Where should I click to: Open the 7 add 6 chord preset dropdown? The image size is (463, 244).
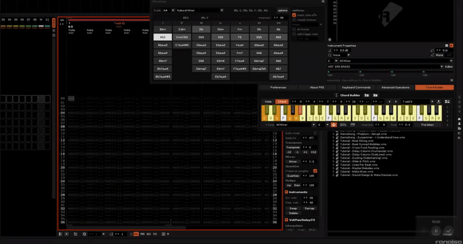pos(418,101)
